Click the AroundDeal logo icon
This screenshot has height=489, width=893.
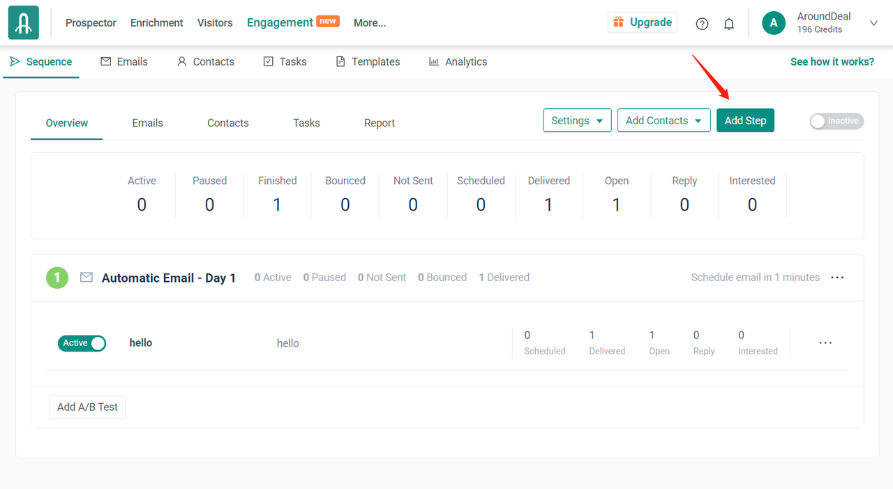(24, 23)
